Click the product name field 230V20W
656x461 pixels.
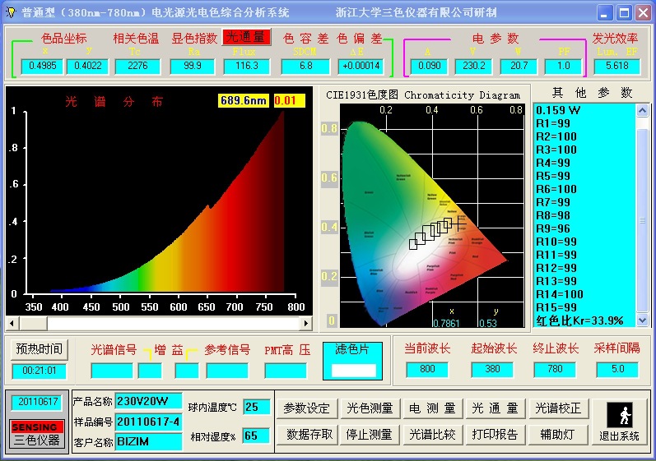pos(148,401)
